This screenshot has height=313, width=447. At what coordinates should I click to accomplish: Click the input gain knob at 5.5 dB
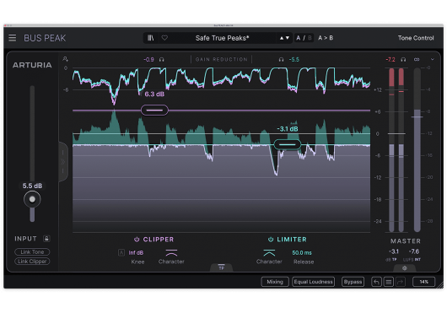point(32,199)
